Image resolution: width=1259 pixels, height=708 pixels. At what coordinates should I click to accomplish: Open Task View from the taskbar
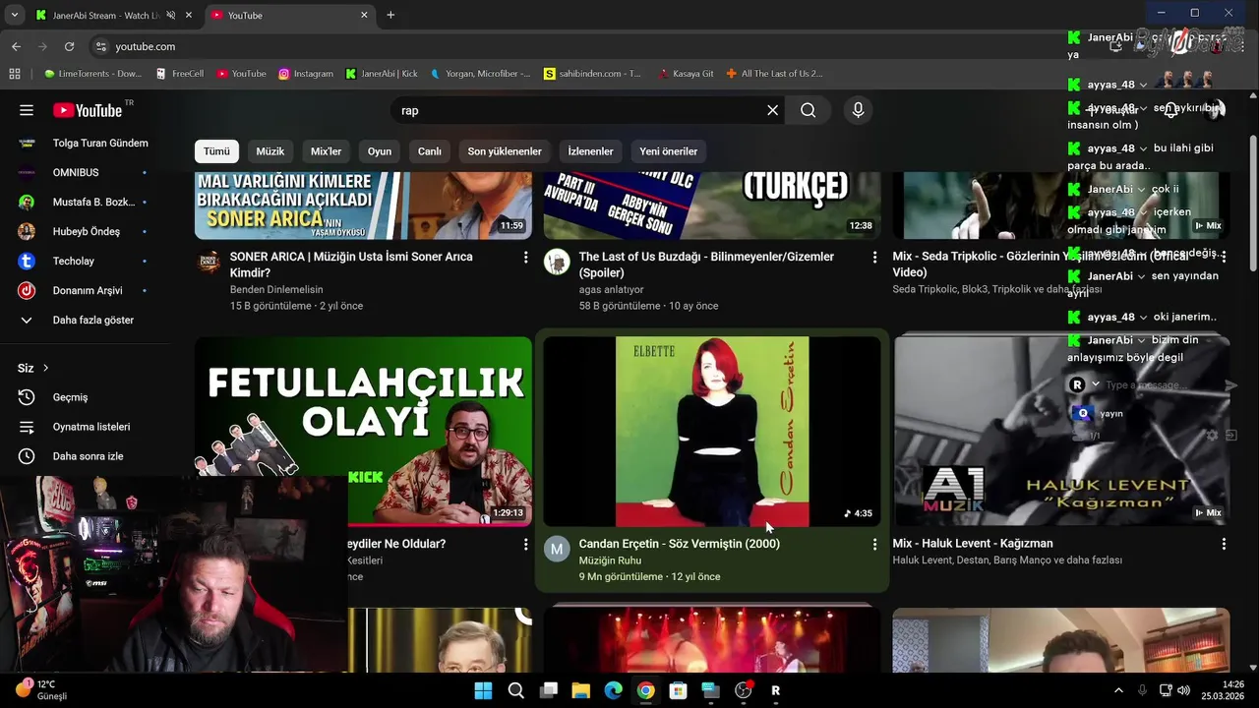[x=549, y=690]
